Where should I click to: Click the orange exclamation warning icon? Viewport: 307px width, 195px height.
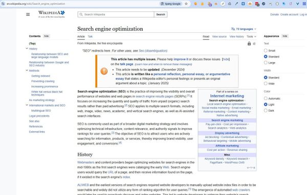click(104, 71)
